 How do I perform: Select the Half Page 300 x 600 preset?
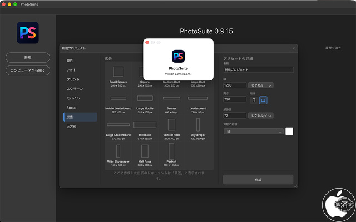tap(145, 155)
